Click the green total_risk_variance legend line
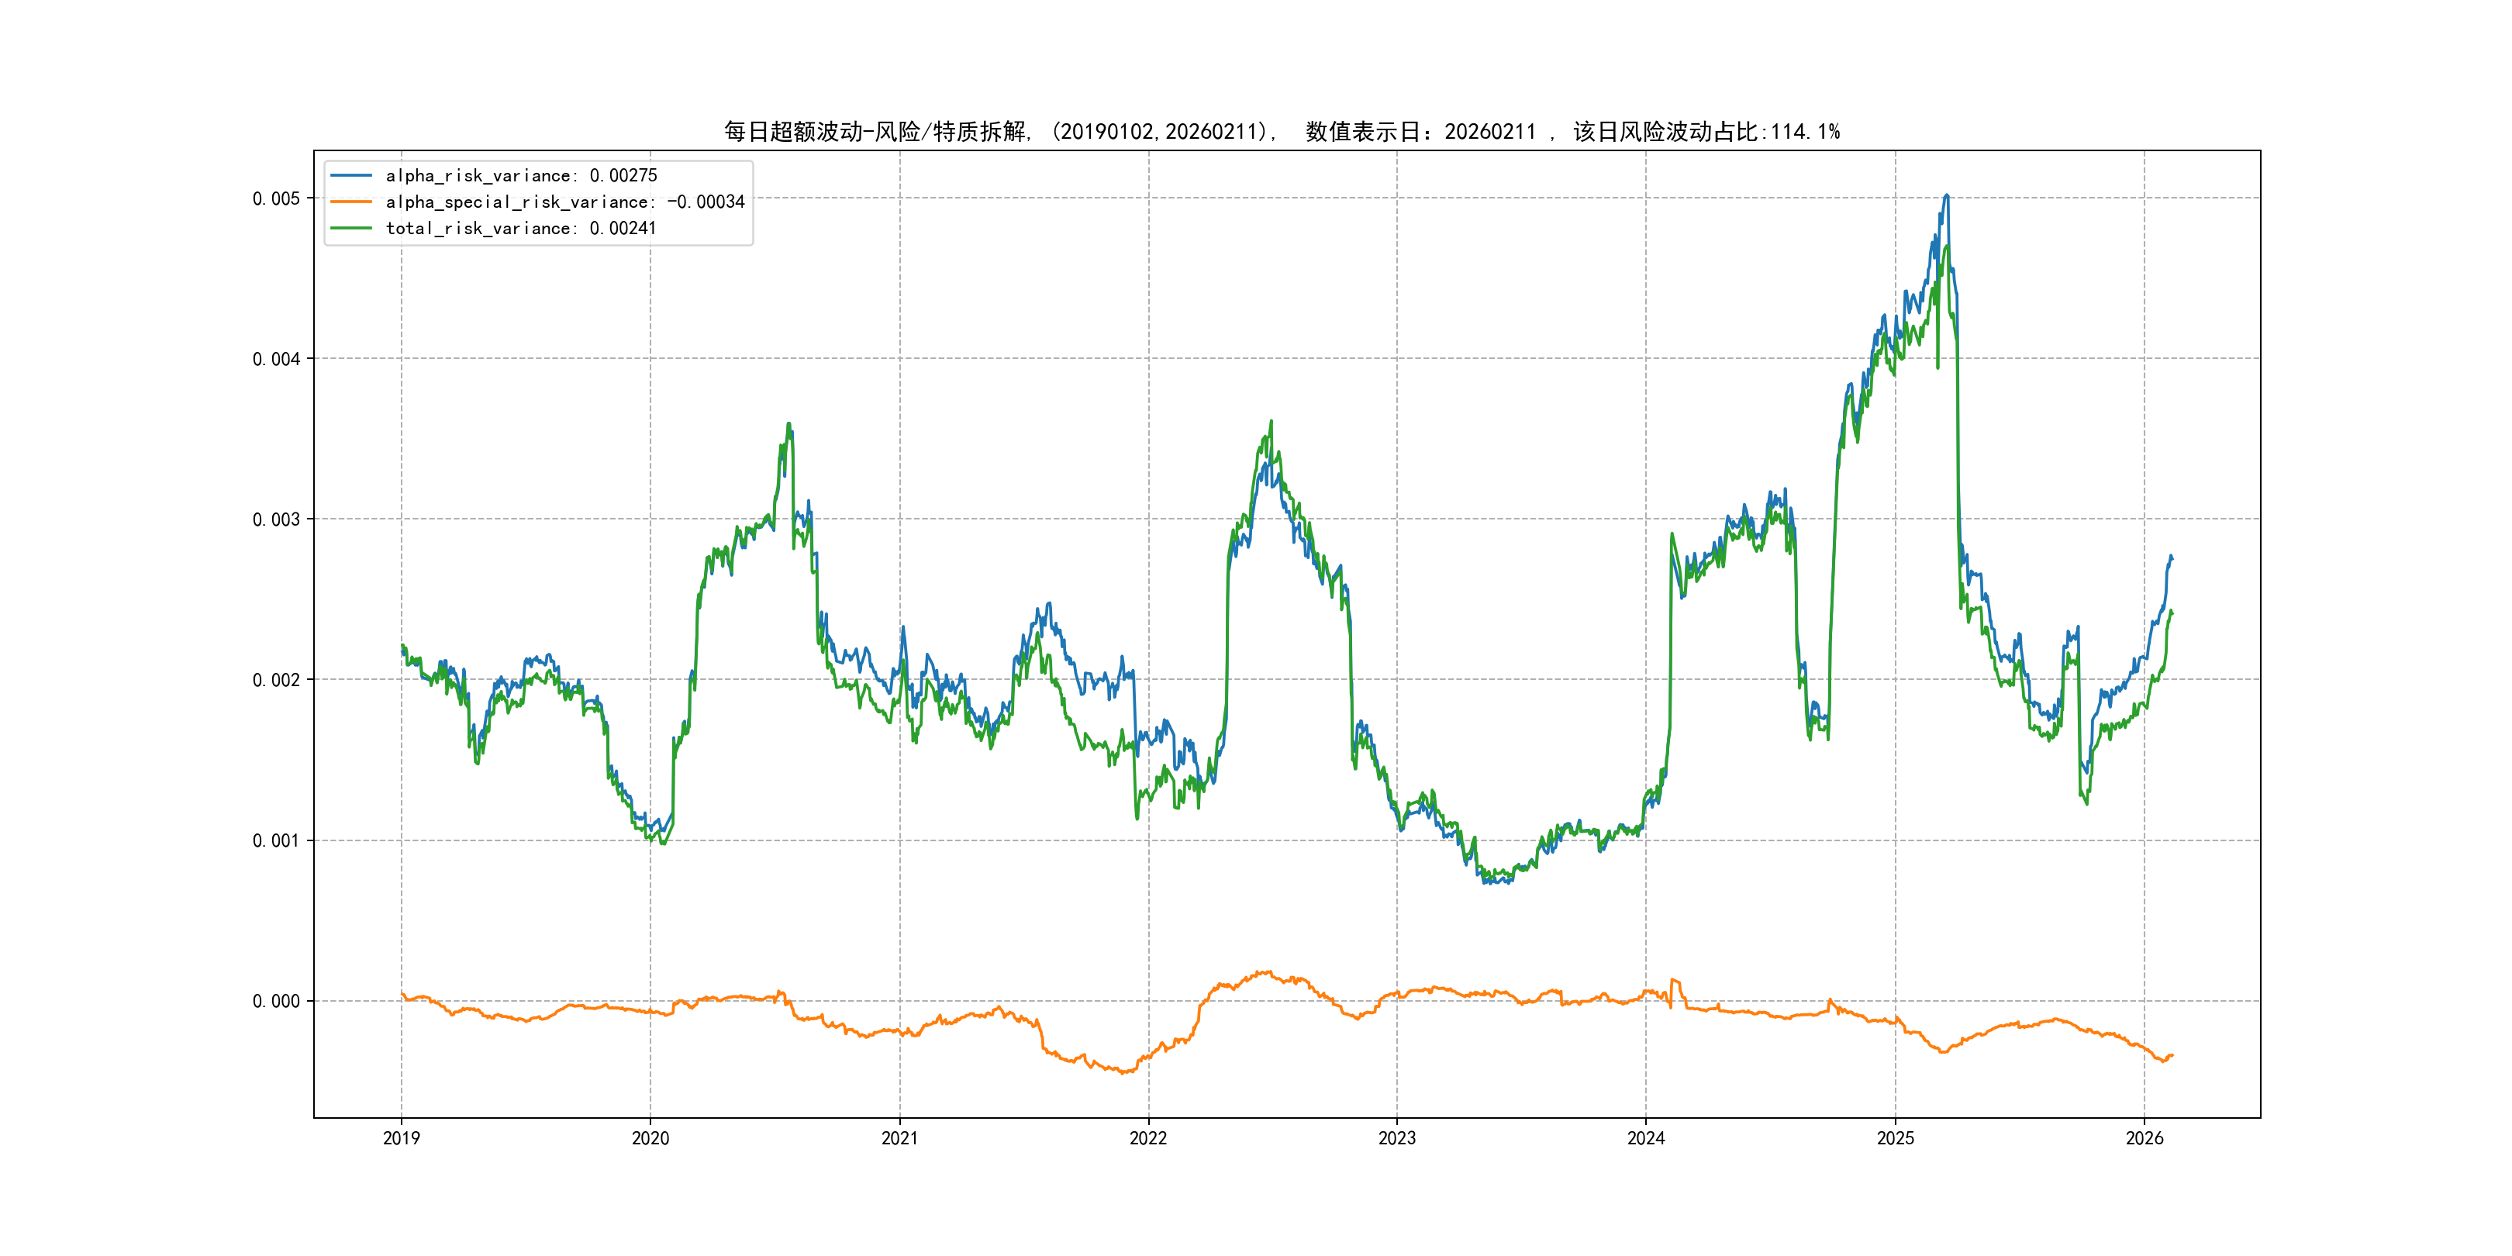 pos(351,228)
